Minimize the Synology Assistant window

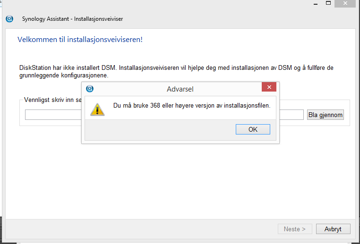click(x=316, y=4)
